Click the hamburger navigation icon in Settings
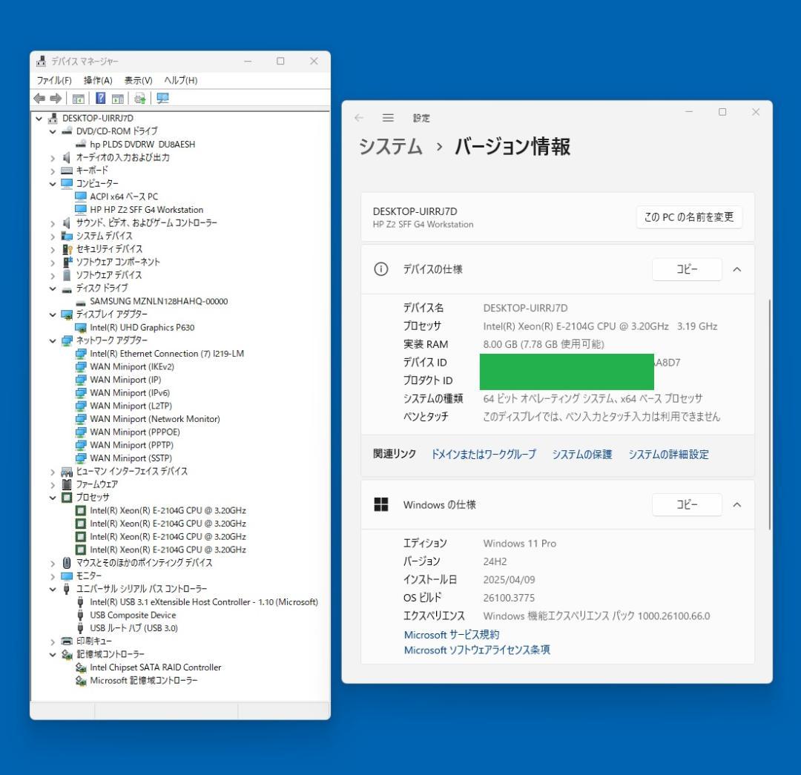The image size is (801, 775). click(x=388, y=117)
